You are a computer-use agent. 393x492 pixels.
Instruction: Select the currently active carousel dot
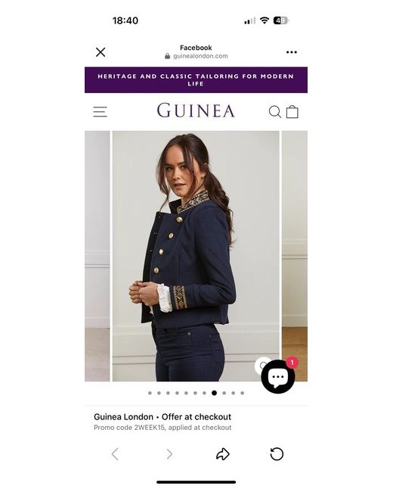pos(214,393)
